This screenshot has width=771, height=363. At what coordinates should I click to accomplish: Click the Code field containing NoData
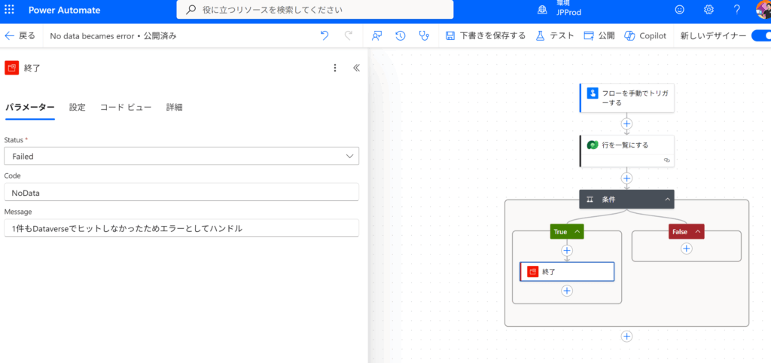pyautogui.click(x=181, y=192)
